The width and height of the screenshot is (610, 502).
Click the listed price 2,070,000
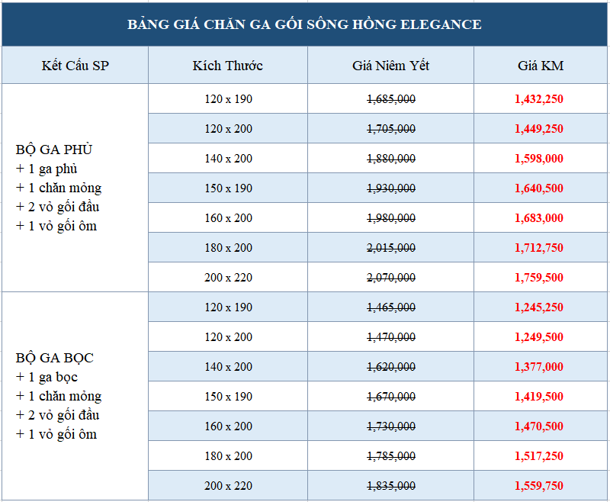click(x=391, y=278)
